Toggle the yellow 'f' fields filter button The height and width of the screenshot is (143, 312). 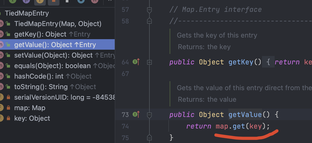point(40,1)
